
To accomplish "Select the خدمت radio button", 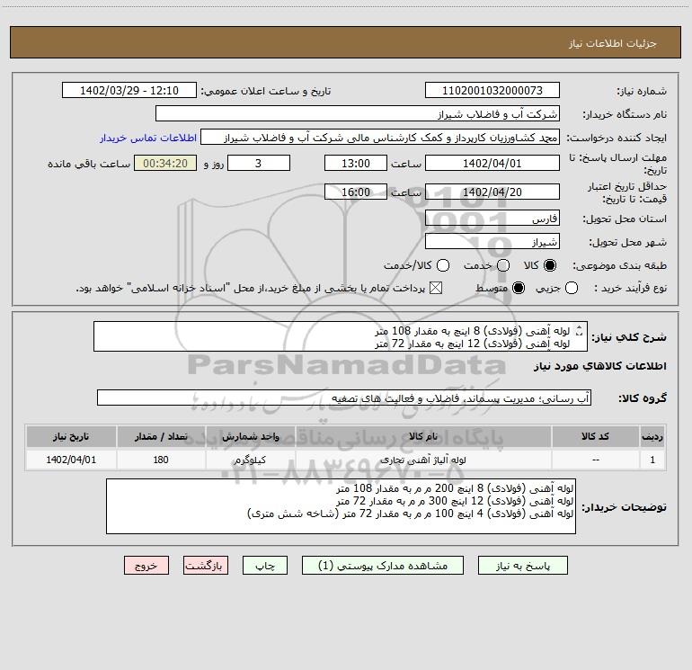I will [x=503, y=265].
